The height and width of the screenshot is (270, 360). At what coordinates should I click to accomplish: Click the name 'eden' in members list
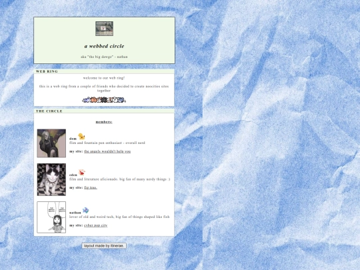pos(73,175)
